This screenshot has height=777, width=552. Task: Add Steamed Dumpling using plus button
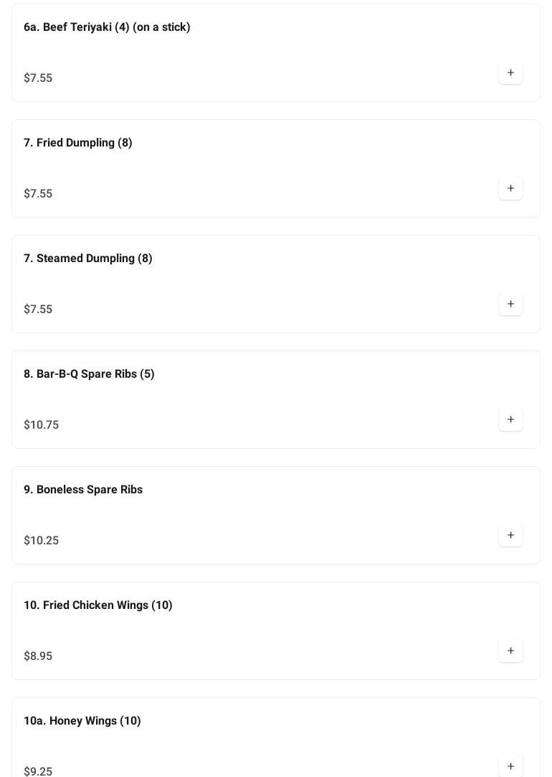click(510, 304)
